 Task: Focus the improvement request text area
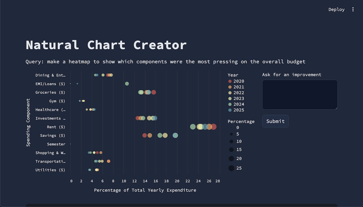click(299, 95)
